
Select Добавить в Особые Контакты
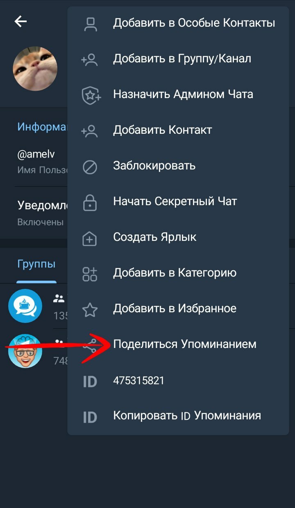pos(194,23)
